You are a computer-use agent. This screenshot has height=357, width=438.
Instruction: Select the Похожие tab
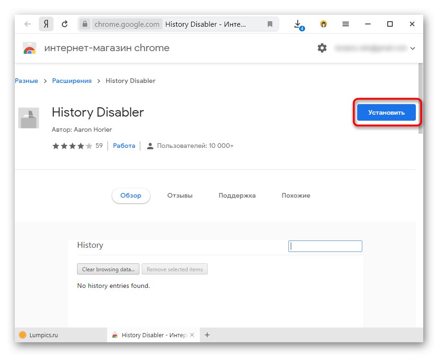tap(295, 195)
